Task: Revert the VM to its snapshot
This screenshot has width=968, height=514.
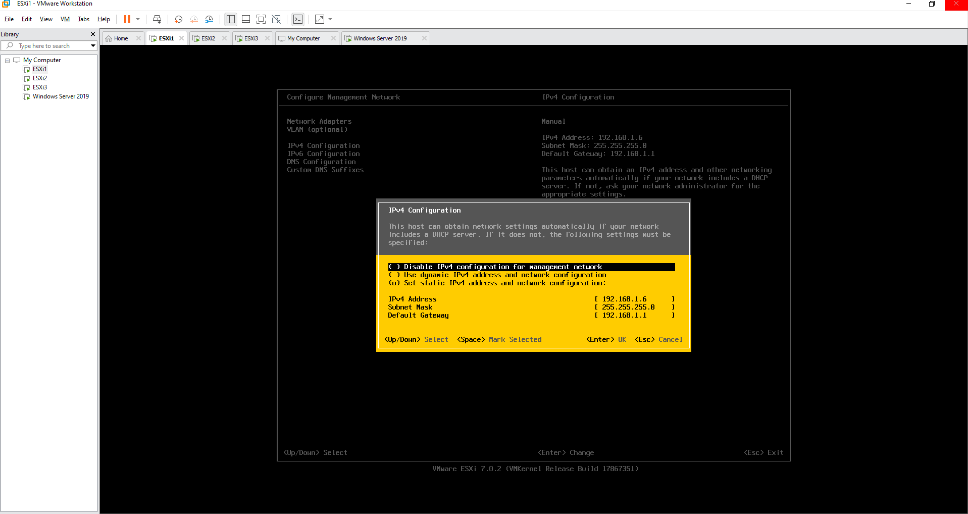Action: [x=194, y=19]
